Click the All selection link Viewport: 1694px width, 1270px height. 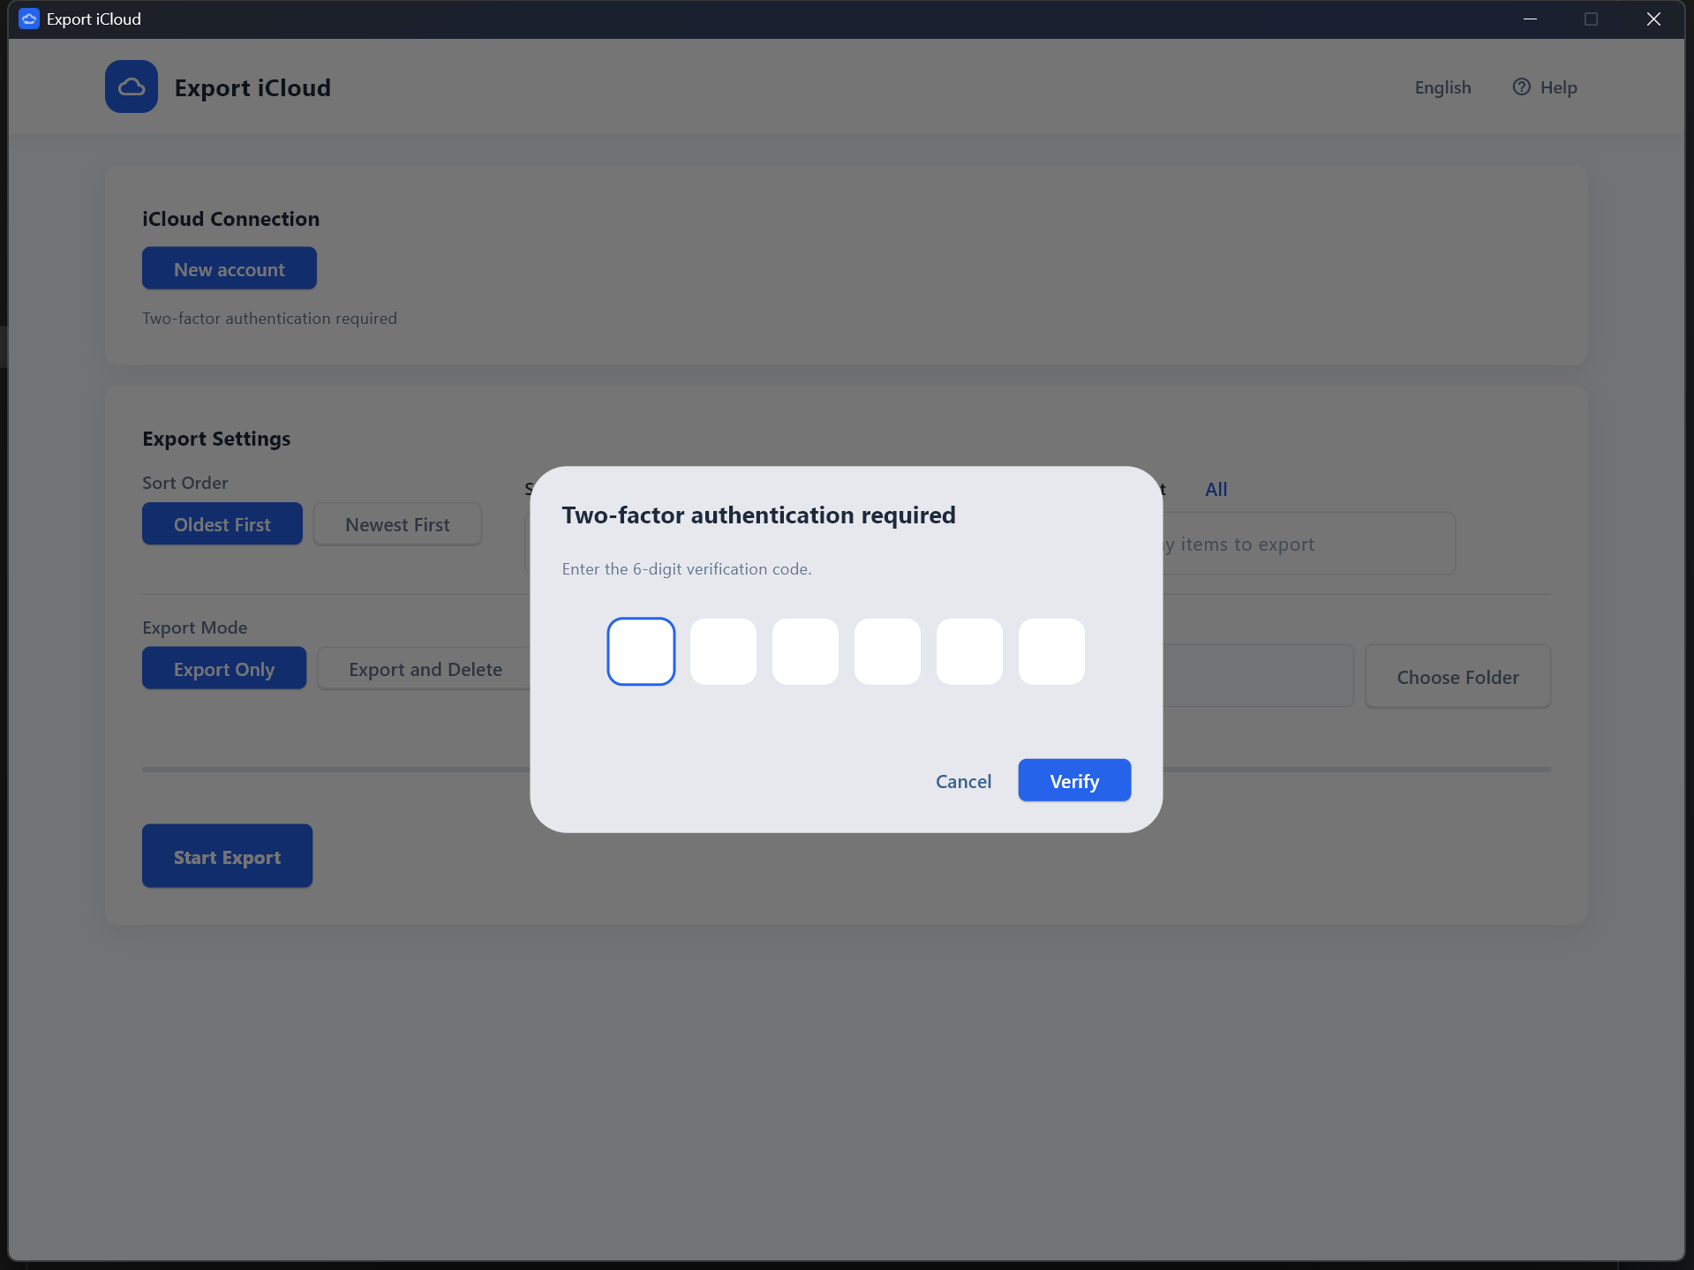click(1216, 489)
